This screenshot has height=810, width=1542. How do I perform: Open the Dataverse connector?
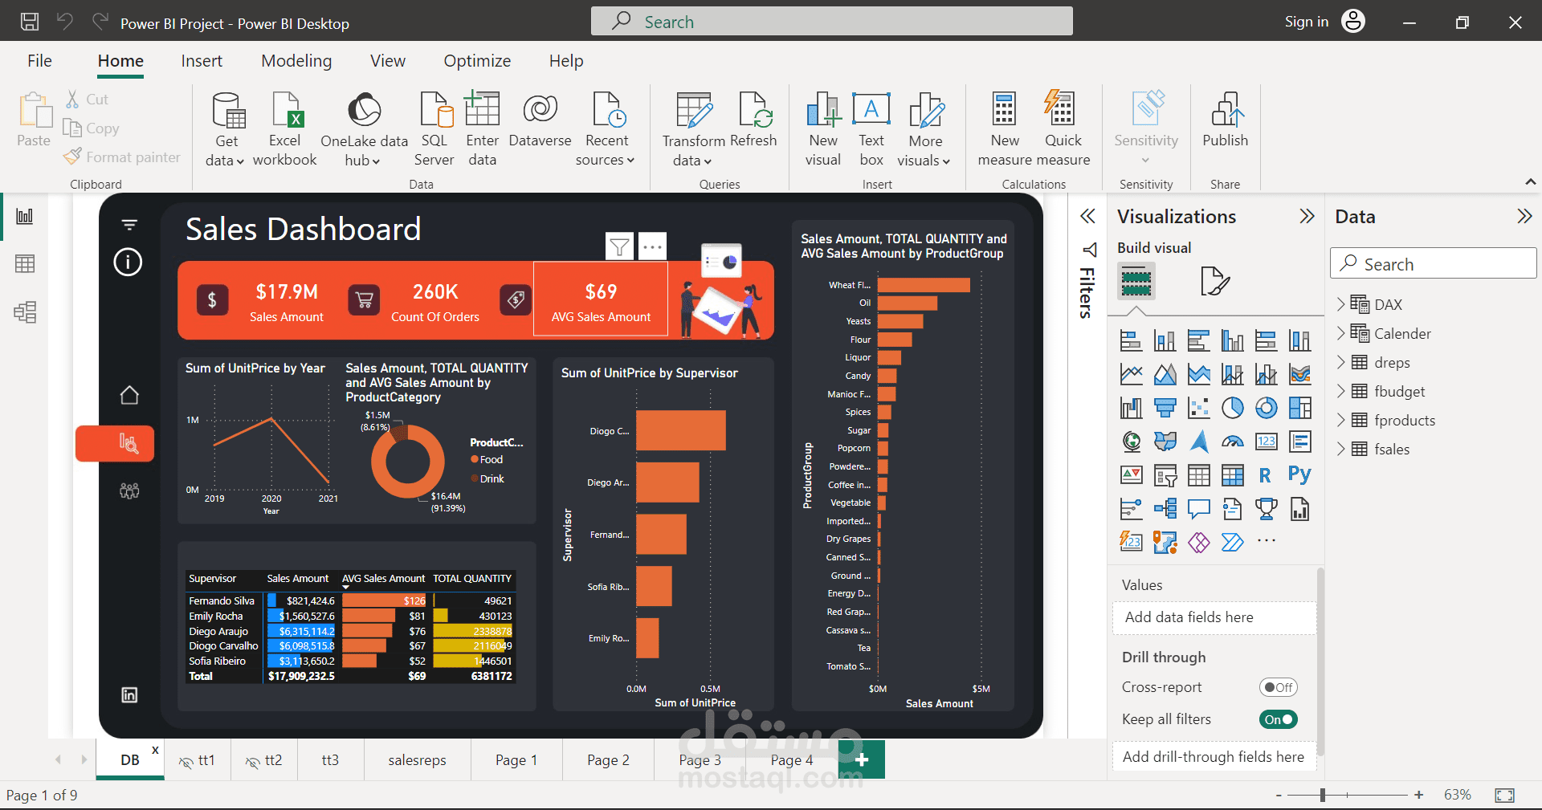tap(541, 120)
